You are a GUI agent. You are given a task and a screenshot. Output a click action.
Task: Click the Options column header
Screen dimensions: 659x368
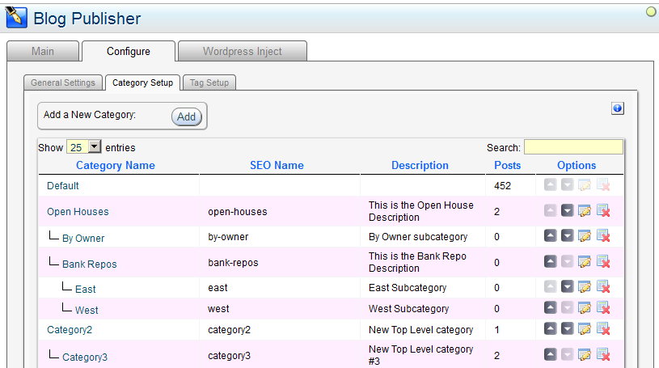click(x=577, y=165)
